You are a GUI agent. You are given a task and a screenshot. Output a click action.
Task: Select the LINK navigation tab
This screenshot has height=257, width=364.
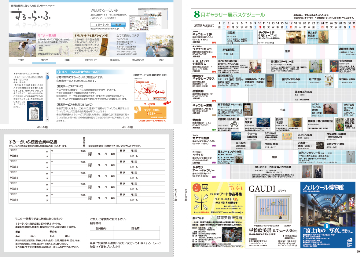tap(161, 60)
